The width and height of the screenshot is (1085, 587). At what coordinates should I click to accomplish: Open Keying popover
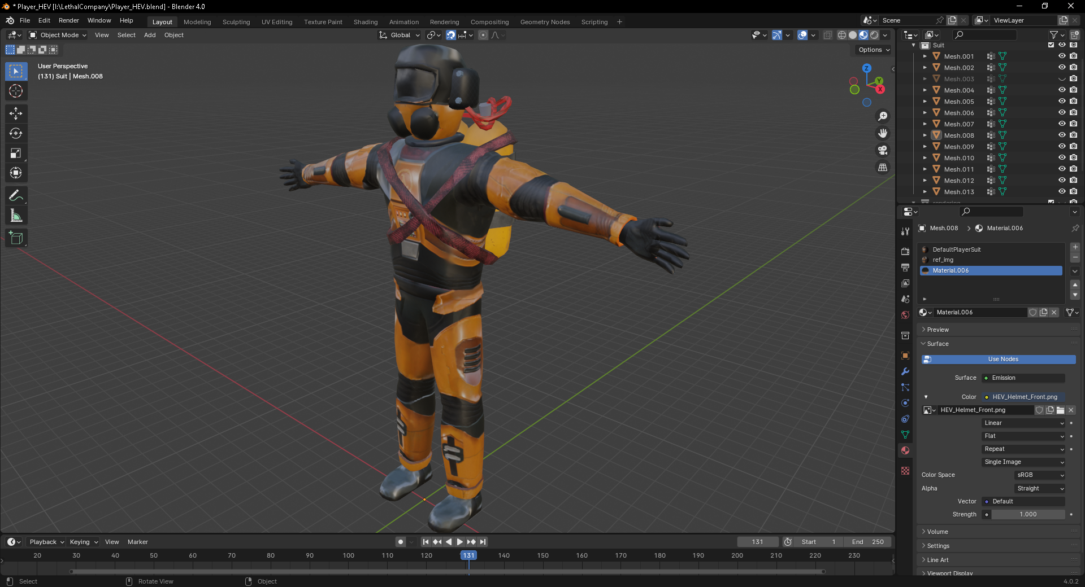click(x=83, y=542)
